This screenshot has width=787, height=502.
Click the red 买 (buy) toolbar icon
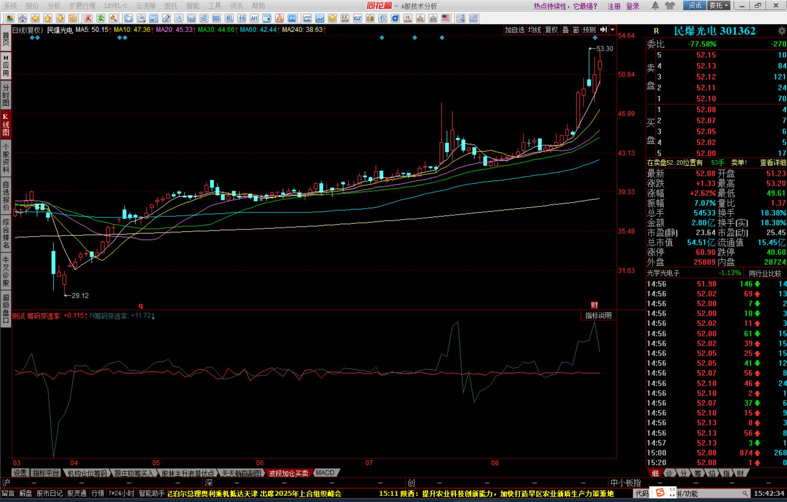tap(88, 18)
